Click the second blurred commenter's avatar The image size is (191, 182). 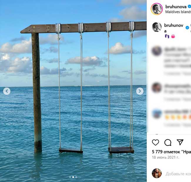(157, 87)
